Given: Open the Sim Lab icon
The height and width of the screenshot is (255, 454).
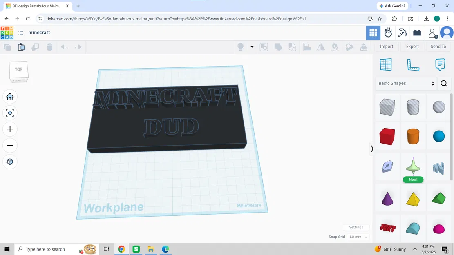Looking at the screenshot, I should 388,33.
